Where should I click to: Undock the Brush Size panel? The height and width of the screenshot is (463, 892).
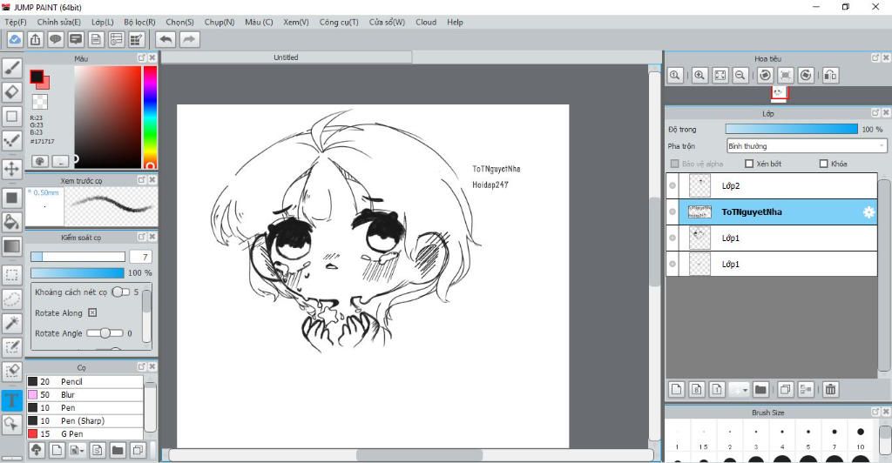point(875,412)
